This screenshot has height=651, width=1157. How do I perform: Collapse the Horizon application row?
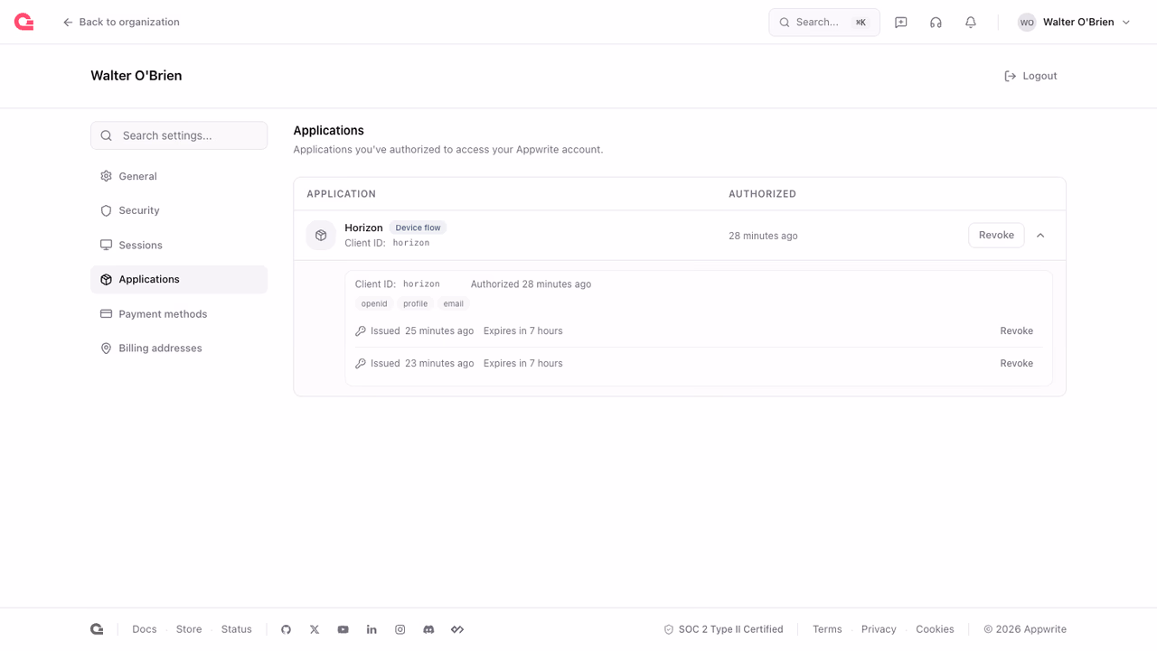[1040, 236]
